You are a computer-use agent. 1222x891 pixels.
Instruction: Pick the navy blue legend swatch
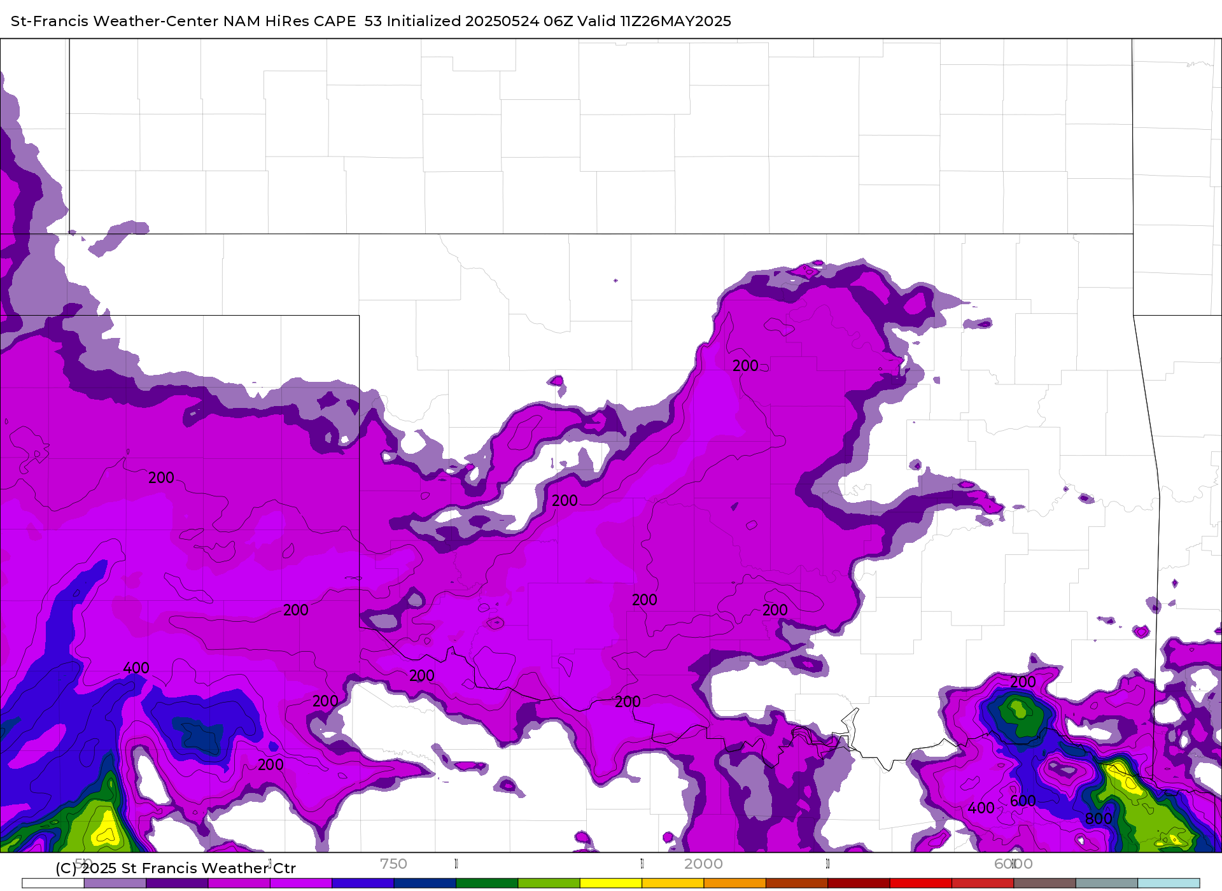point(425,883)
